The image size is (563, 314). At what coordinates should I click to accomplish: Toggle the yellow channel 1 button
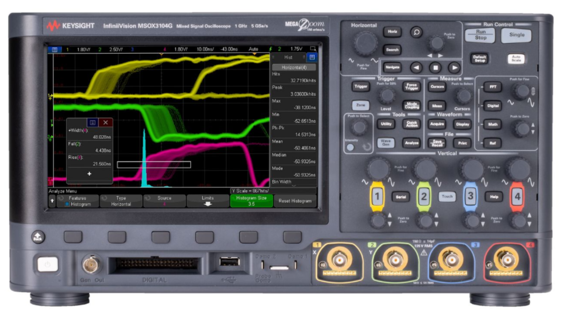pyautogui.click(x=377, y=196)
